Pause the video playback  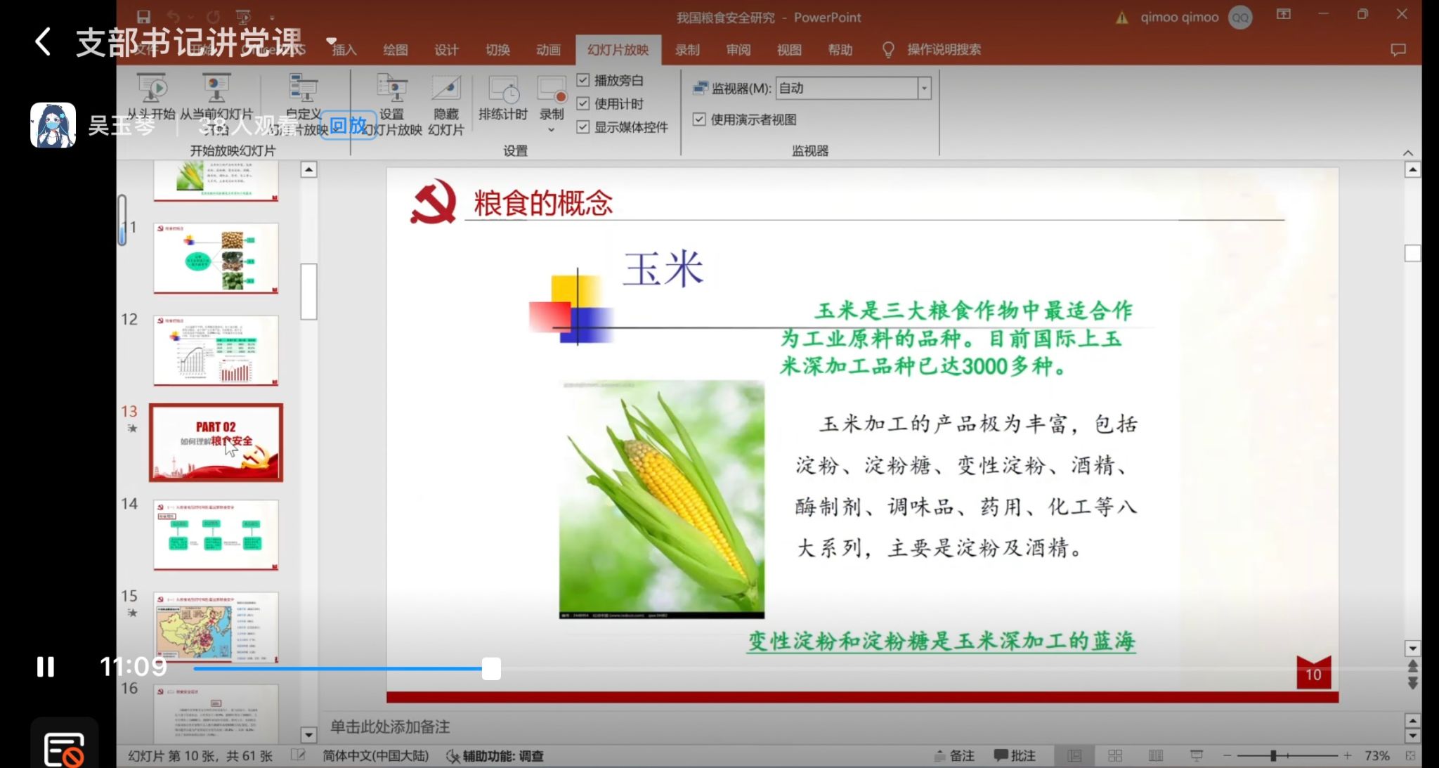46,667
